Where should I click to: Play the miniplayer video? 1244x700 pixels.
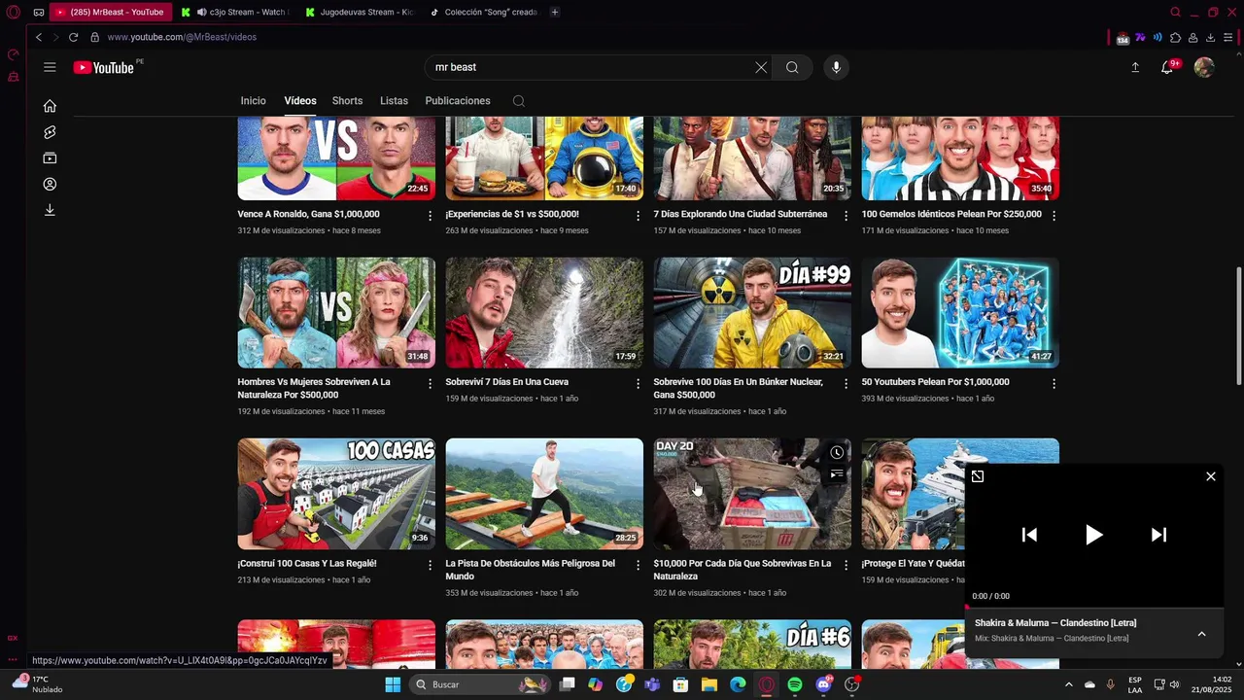click(x=1093, y=535)
